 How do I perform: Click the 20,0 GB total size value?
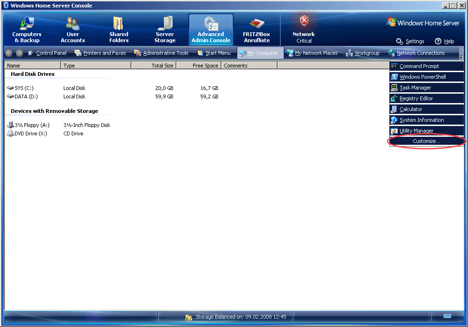pos(164,88)
